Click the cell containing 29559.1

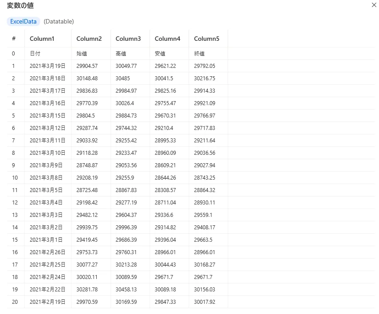click(203, 215)
